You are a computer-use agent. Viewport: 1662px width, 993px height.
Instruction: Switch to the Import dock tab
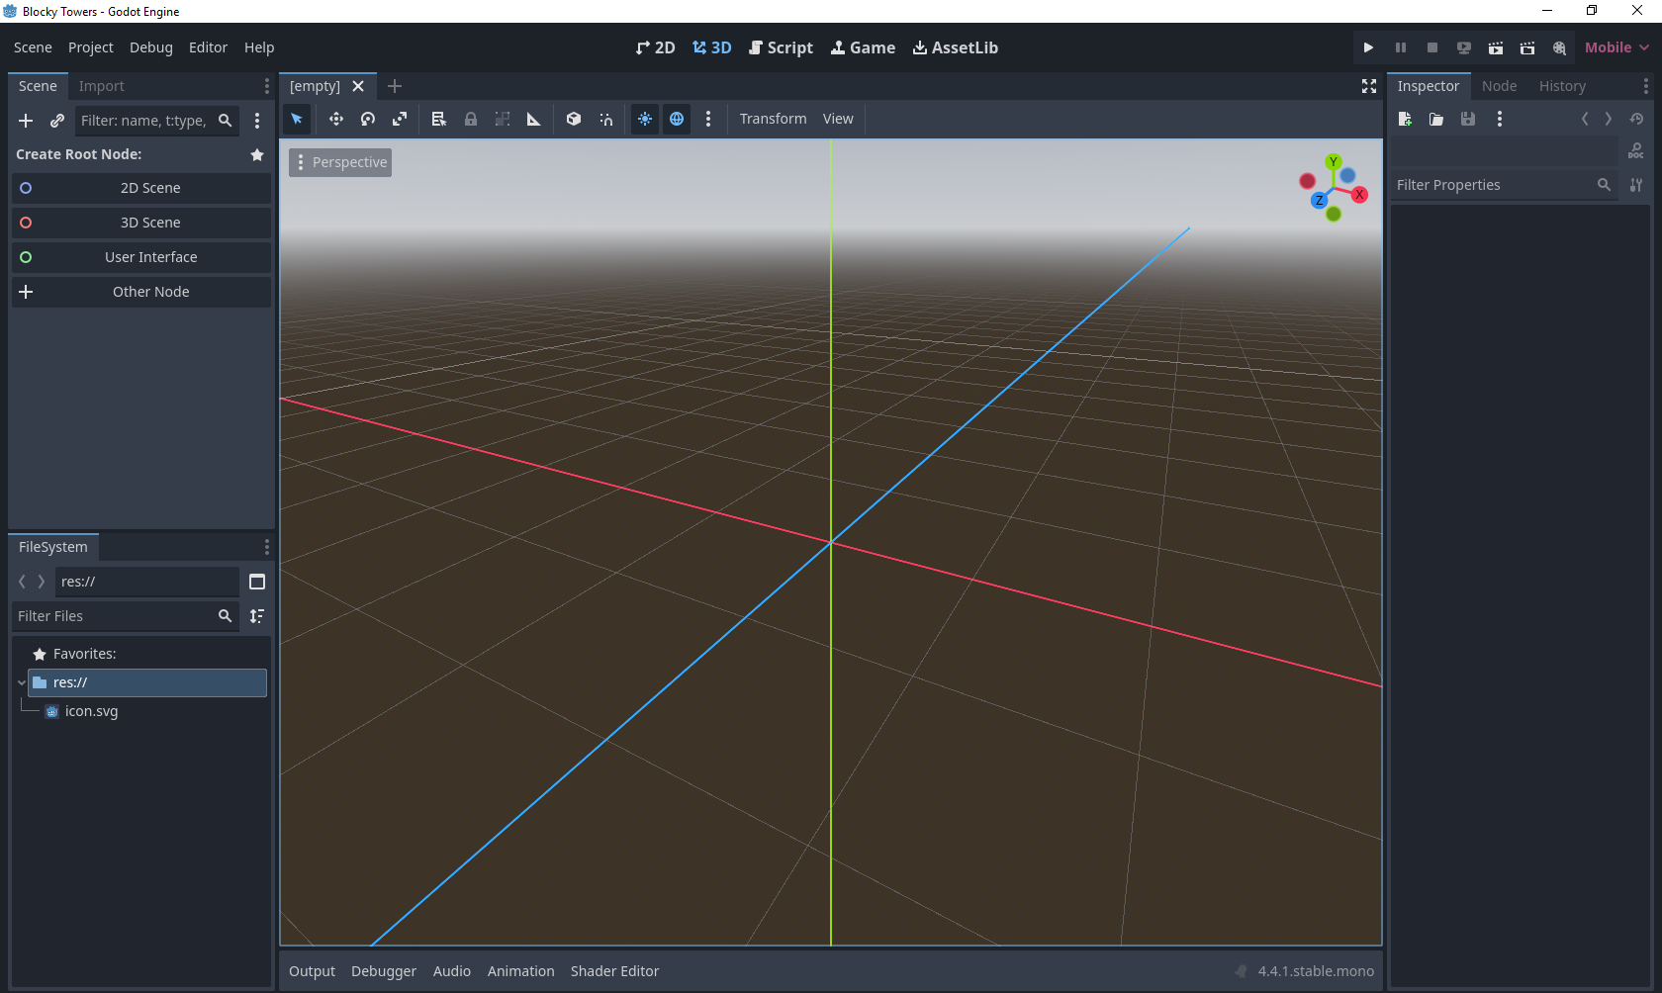101,86
